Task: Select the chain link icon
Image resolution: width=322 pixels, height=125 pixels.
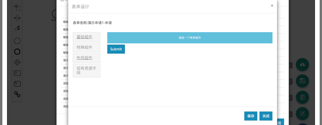Action: tap(17, 94)
